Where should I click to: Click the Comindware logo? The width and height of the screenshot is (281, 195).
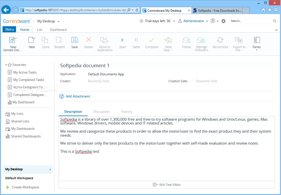17,21
